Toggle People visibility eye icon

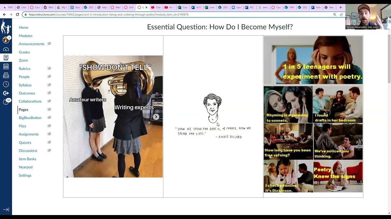pyautogui.click(x=49, y=77)
